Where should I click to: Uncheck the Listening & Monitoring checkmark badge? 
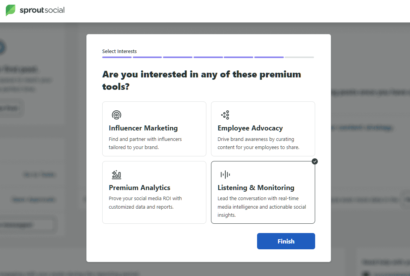click(x=315, y=161)
